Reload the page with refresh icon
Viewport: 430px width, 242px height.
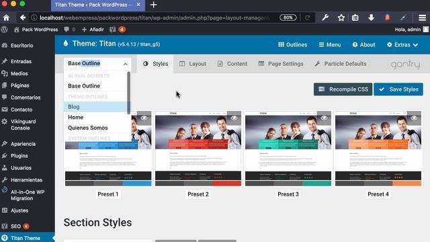coord(308,18)
